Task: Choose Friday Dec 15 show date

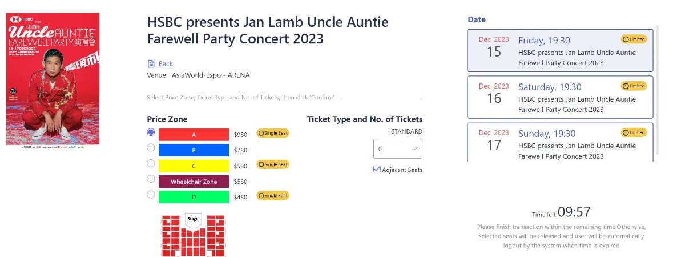Action: (x=561, y=50)
